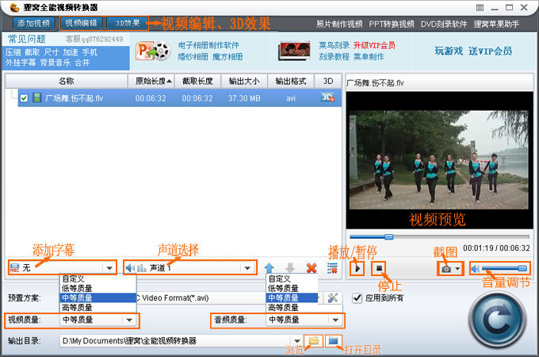539x357 pixels.
Task: Sort by the 名称 column header
Action: tap(66, 81)
